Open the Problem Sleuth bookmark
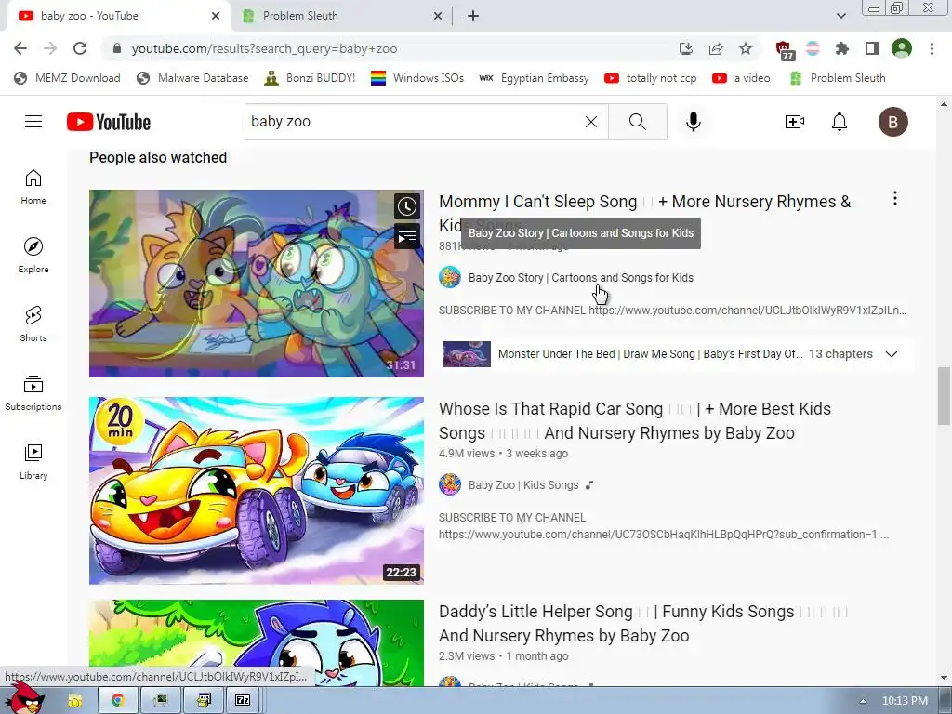952x714 pixels. pos(837,78)
